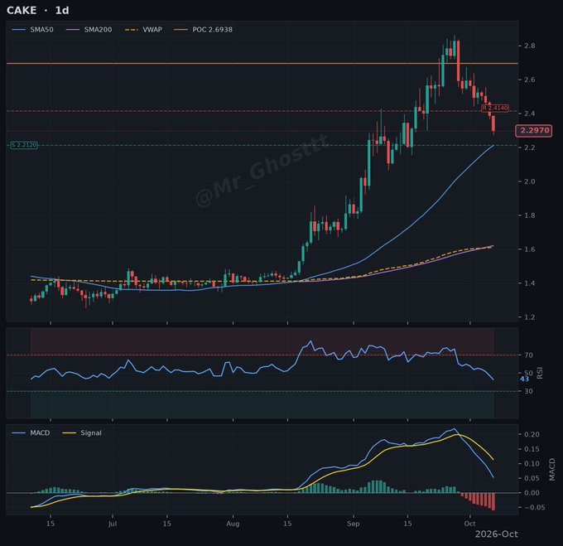The height and width of the screenshot is (546, 563).
Task: Click the Sep date axis label
Action: pos(354,524)
